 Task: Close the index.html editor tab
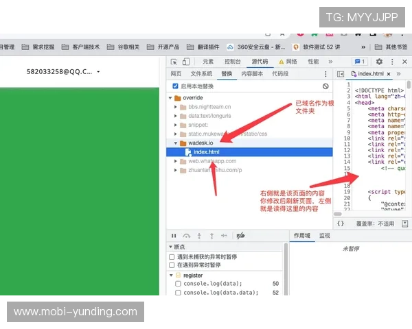pos(389,74)
